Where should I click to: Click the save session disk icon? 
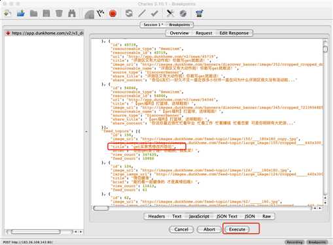46,13
